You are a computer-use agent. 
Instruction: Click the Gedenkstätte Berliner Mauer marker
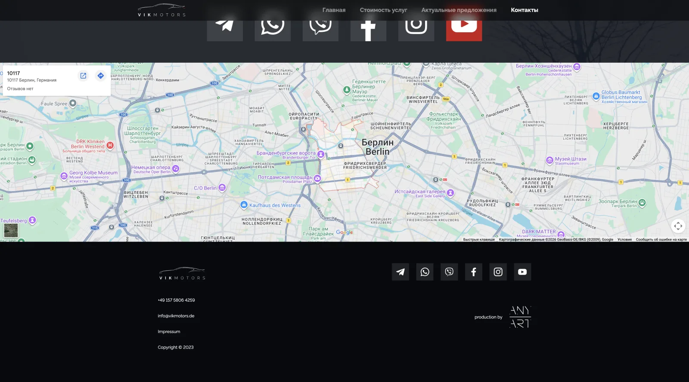tap(347, 90)
